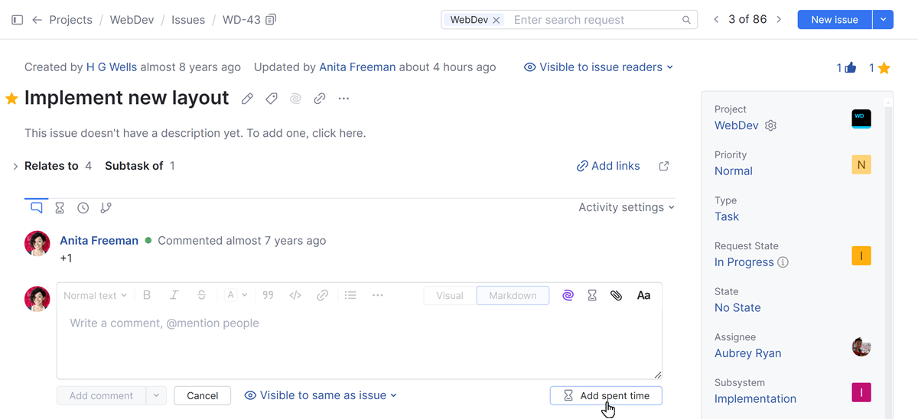
Task: Switch editor to Visual mode
Action: click(x=450, y=295)
